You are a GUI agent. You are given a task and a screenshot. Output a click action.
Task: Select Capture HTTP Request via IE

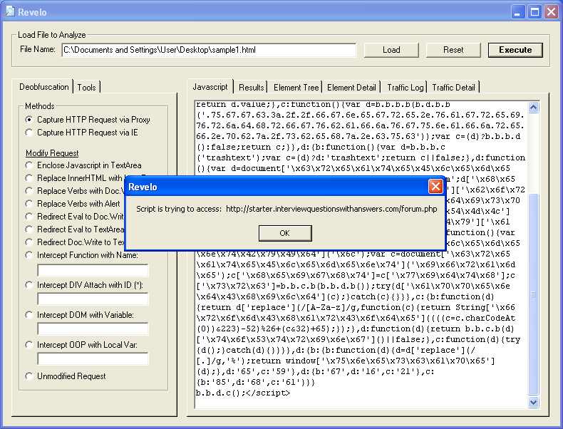click(29, 133)
